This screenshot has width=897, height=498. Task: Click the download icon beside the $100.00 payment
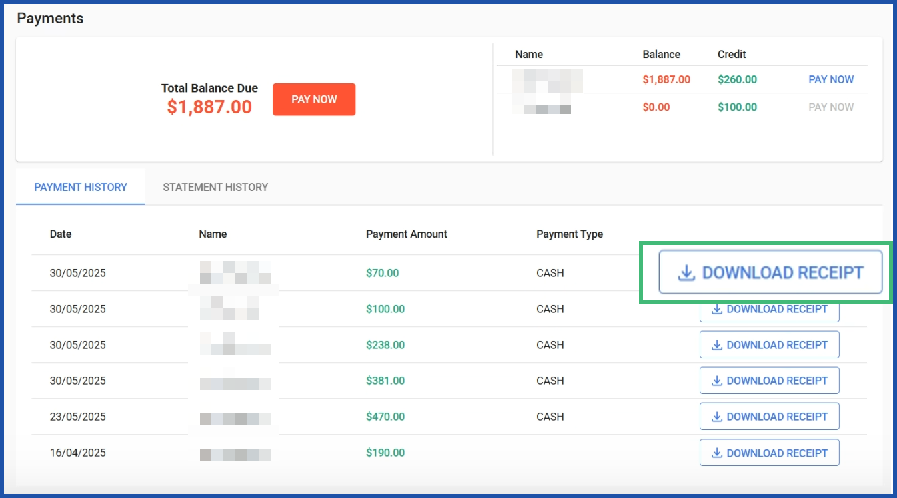718,309
